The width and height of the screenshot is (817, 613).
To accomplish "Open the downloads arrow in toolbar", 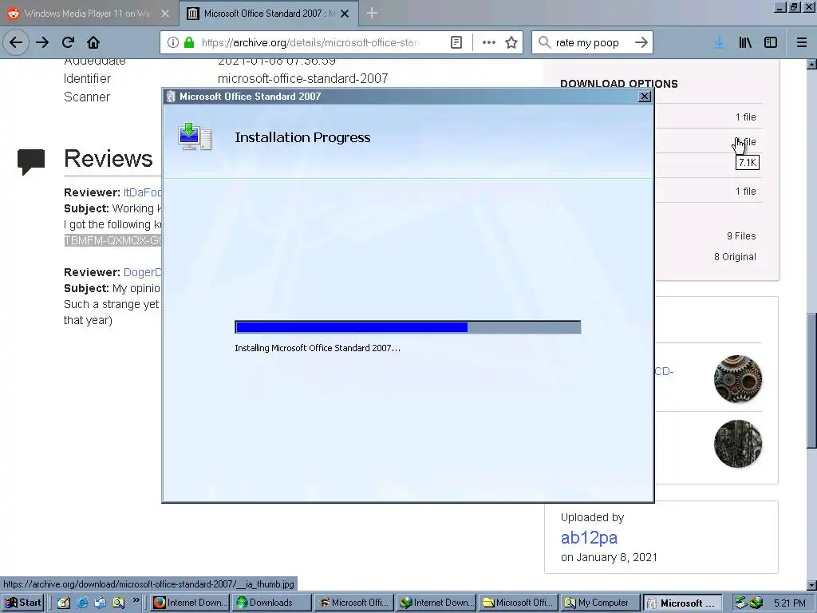I will coord(719,42).
